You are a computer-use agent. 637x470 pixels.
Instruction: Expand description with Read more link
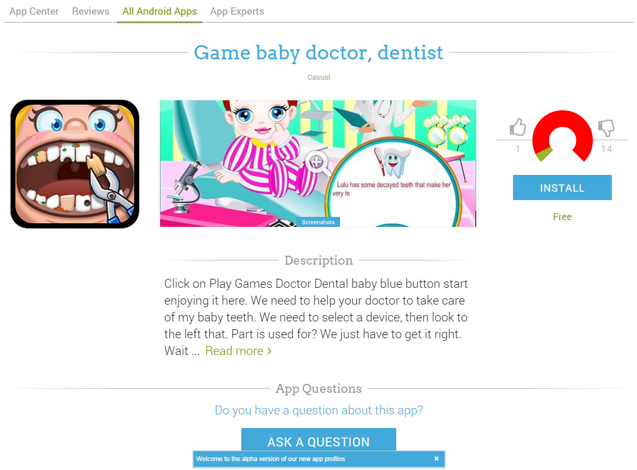click(238, 351)
